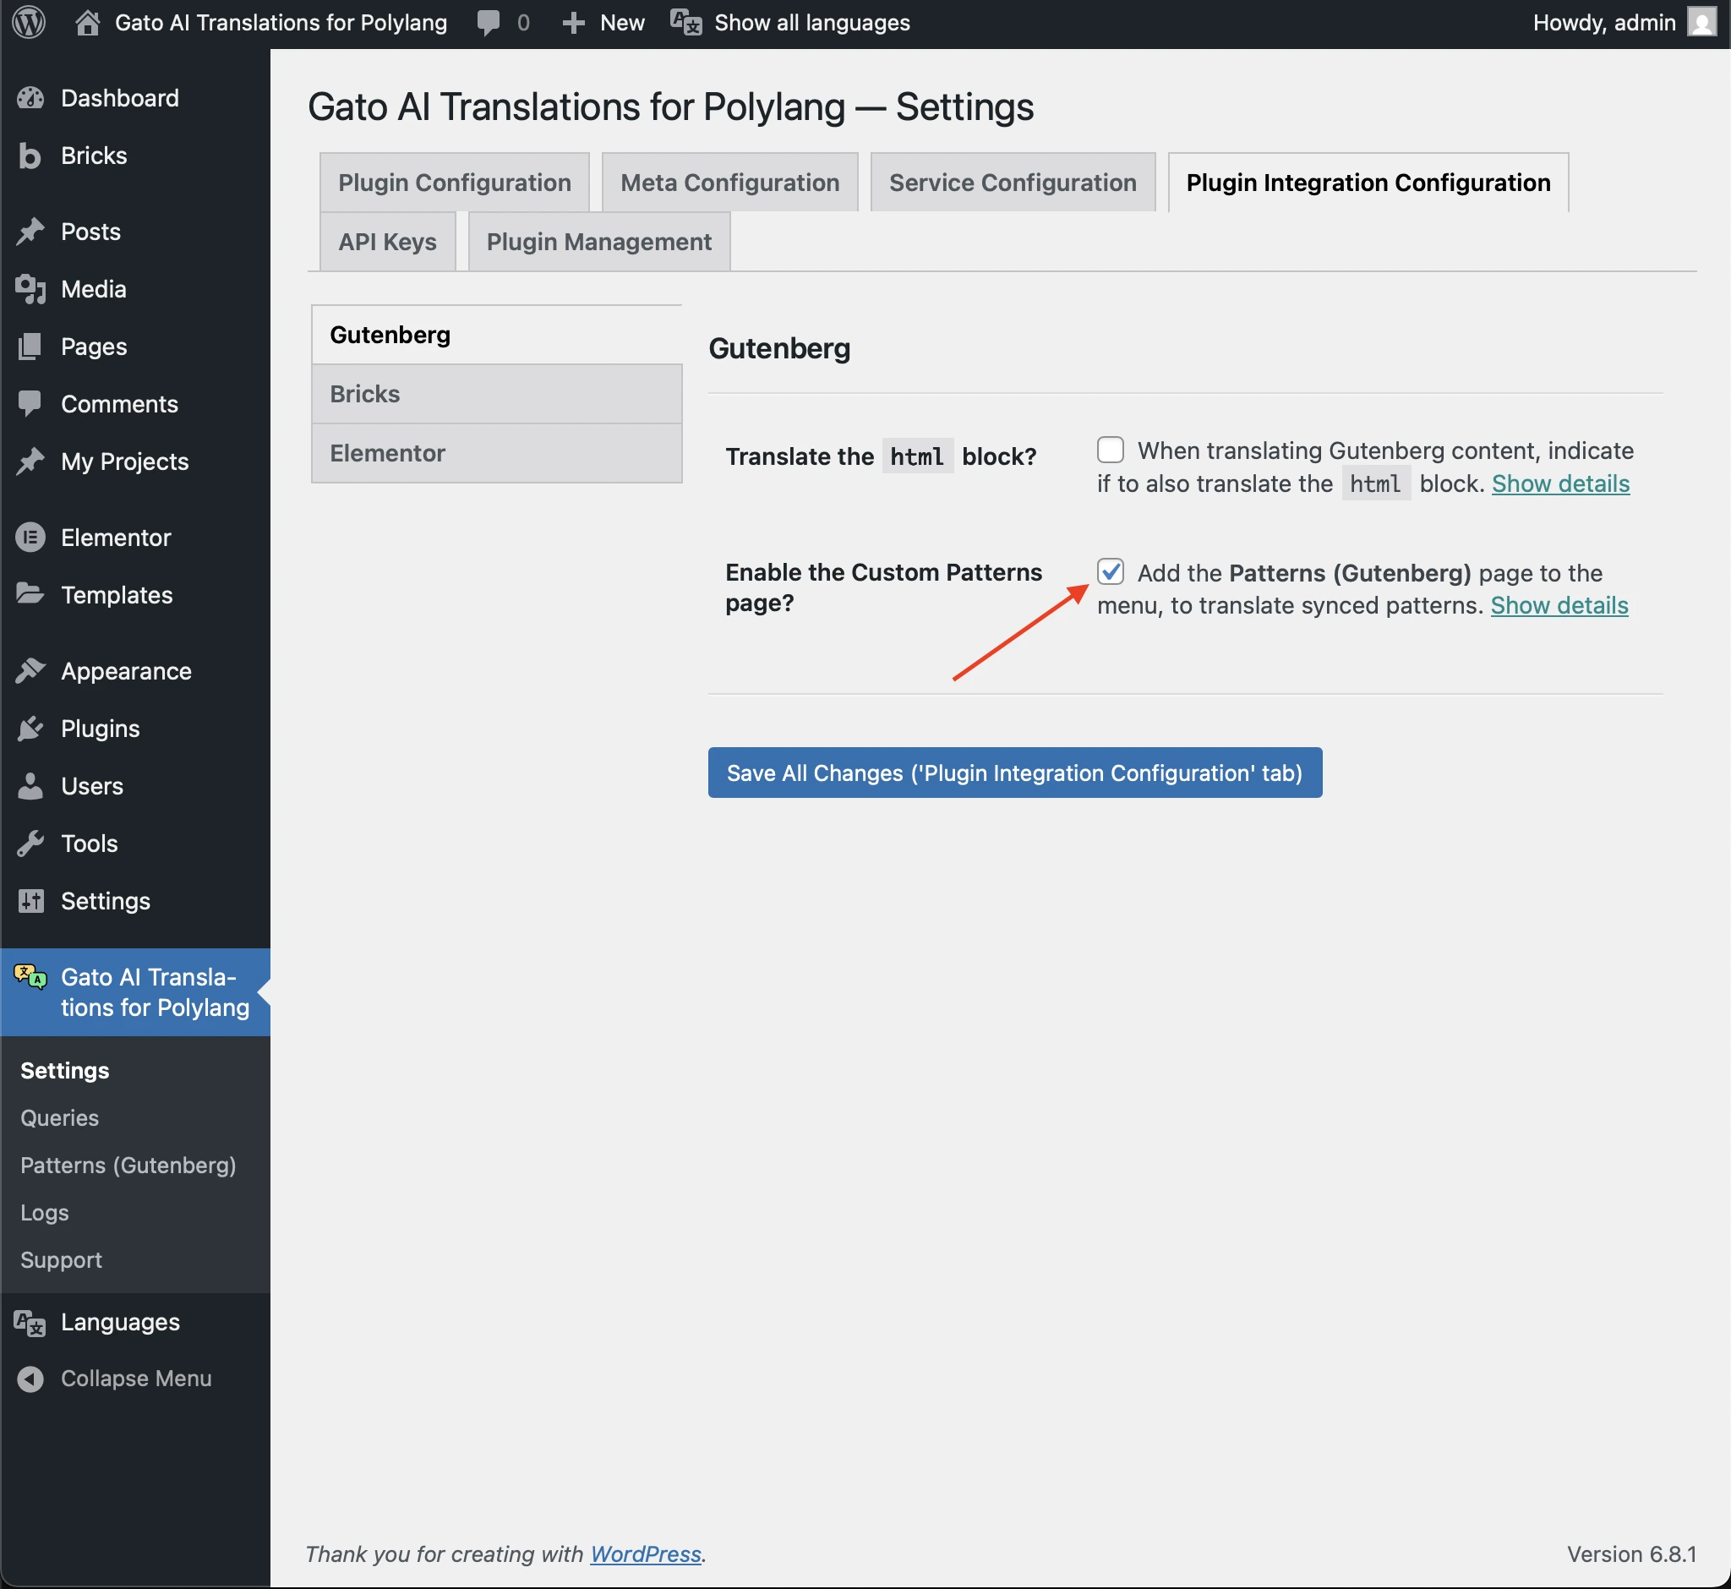Uncheck the Enable Custom Patterns page checkbox
The width and height of the screenshot is (1731, 1589).
(x=1111, y=572)
